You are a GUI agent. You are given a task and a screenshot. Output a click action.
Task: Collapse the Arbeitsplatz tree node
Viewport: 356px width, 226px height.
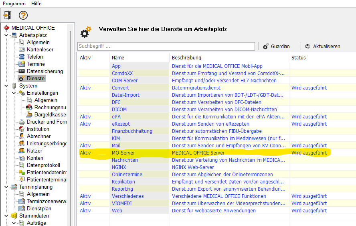(x=6, y=35)
